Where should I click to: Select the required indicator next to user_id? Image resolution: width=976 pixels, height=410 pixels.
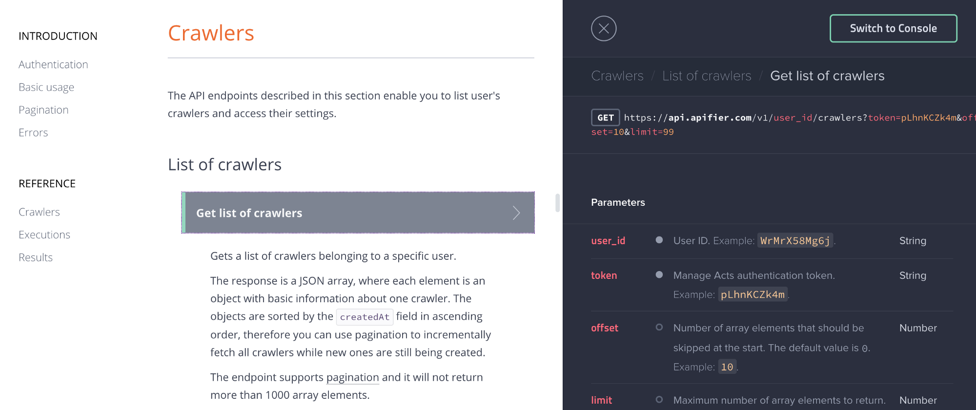tap(659, 240)
